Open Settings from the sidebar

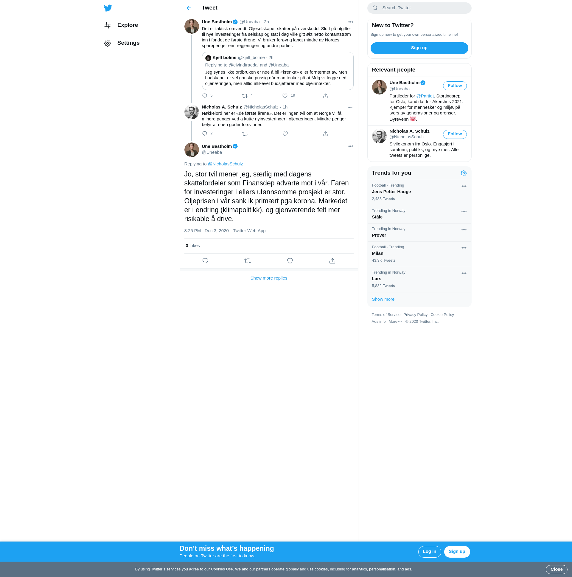tap(122, 43)
